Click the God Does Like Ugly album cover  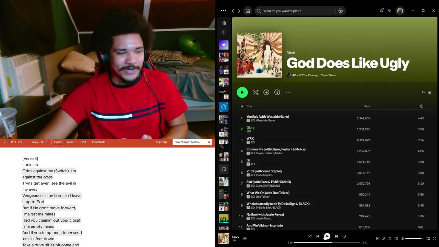point(259,55)
